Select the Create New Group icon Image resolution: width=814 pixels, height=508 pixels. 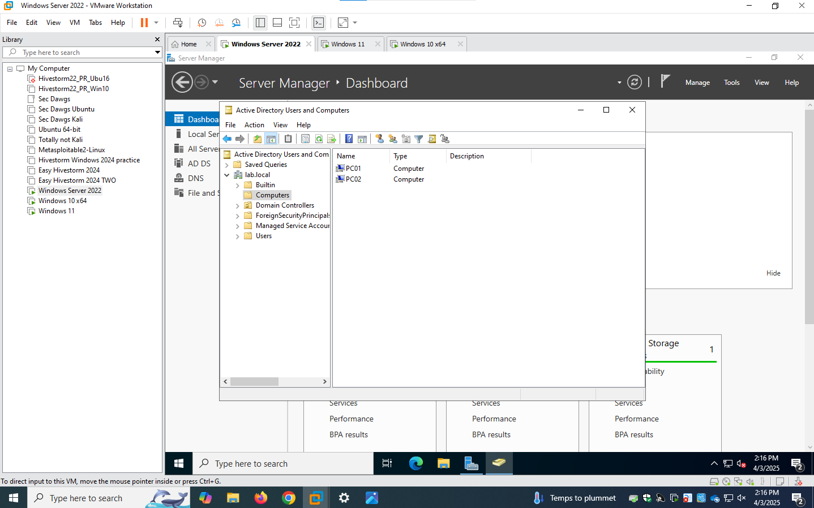393,139
